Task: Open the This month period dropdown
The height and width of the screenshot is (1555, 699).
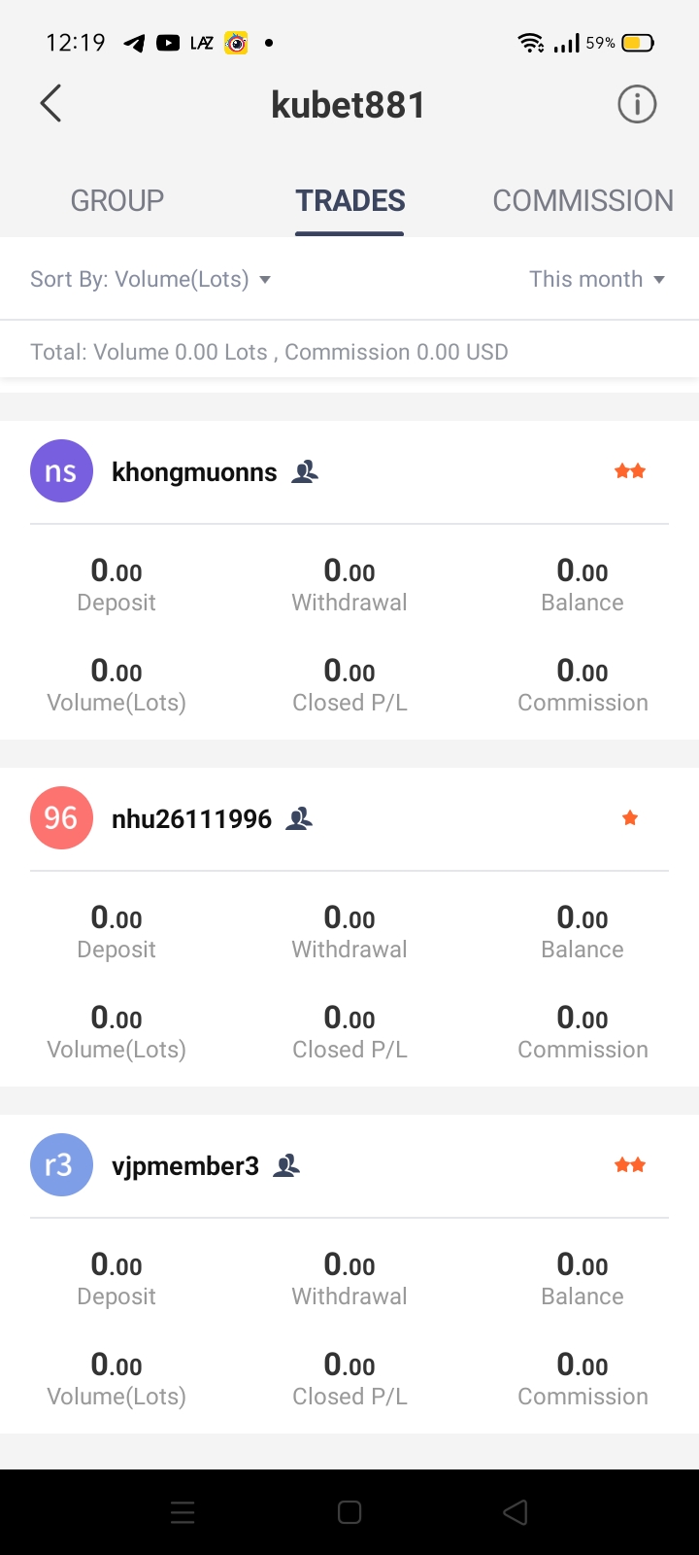Action: pyautogui.click(x=597, y=280)
